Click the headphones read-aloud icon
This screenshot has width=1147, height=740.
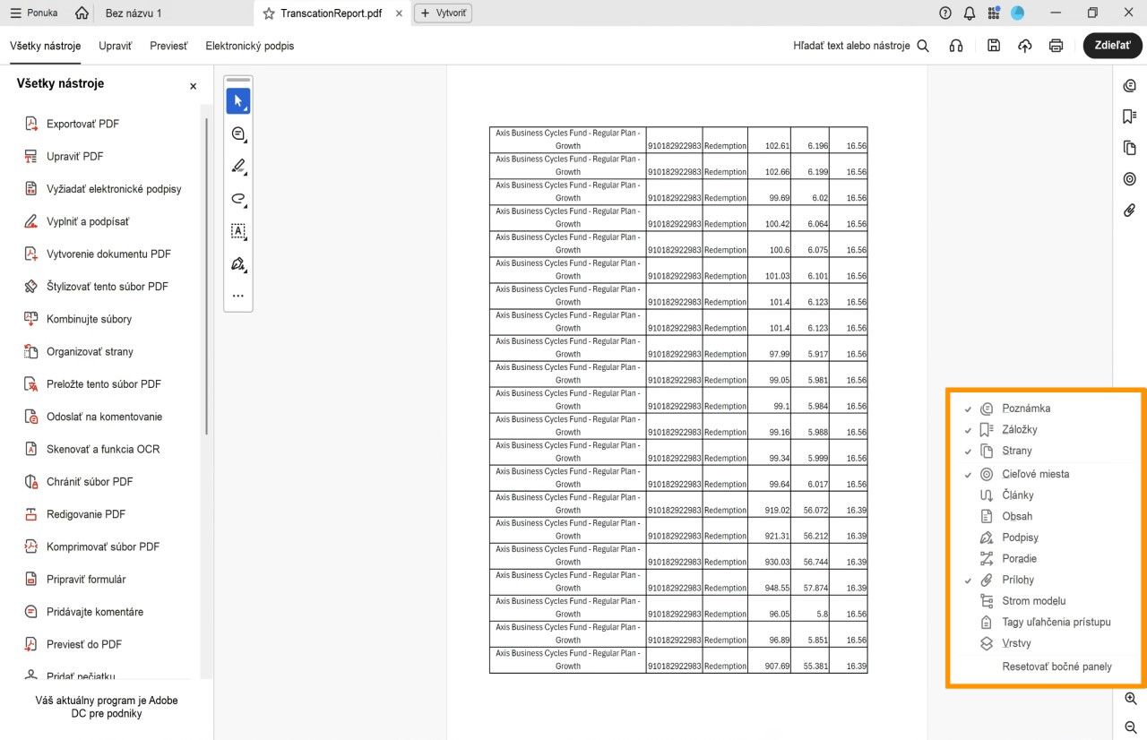click(956, 46)
